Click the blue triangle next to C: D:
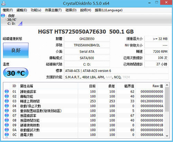173x142 pixels. (20, 23)
